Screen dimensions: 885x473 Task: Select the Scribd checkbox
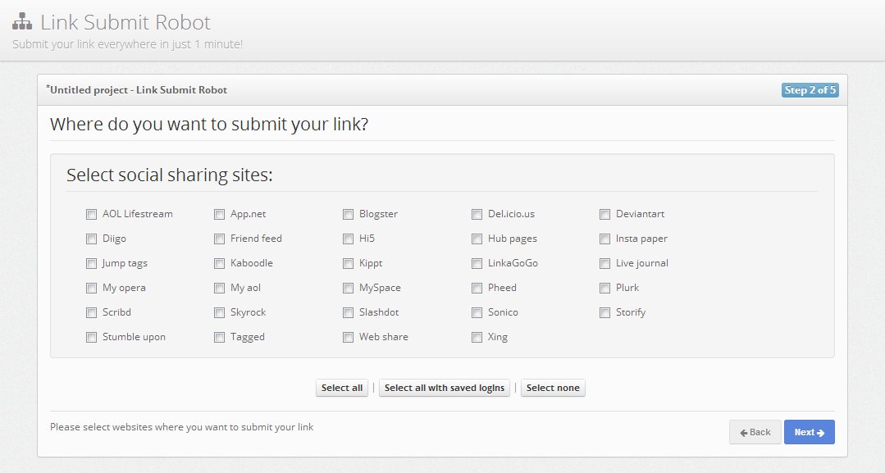tap(91, 312)
